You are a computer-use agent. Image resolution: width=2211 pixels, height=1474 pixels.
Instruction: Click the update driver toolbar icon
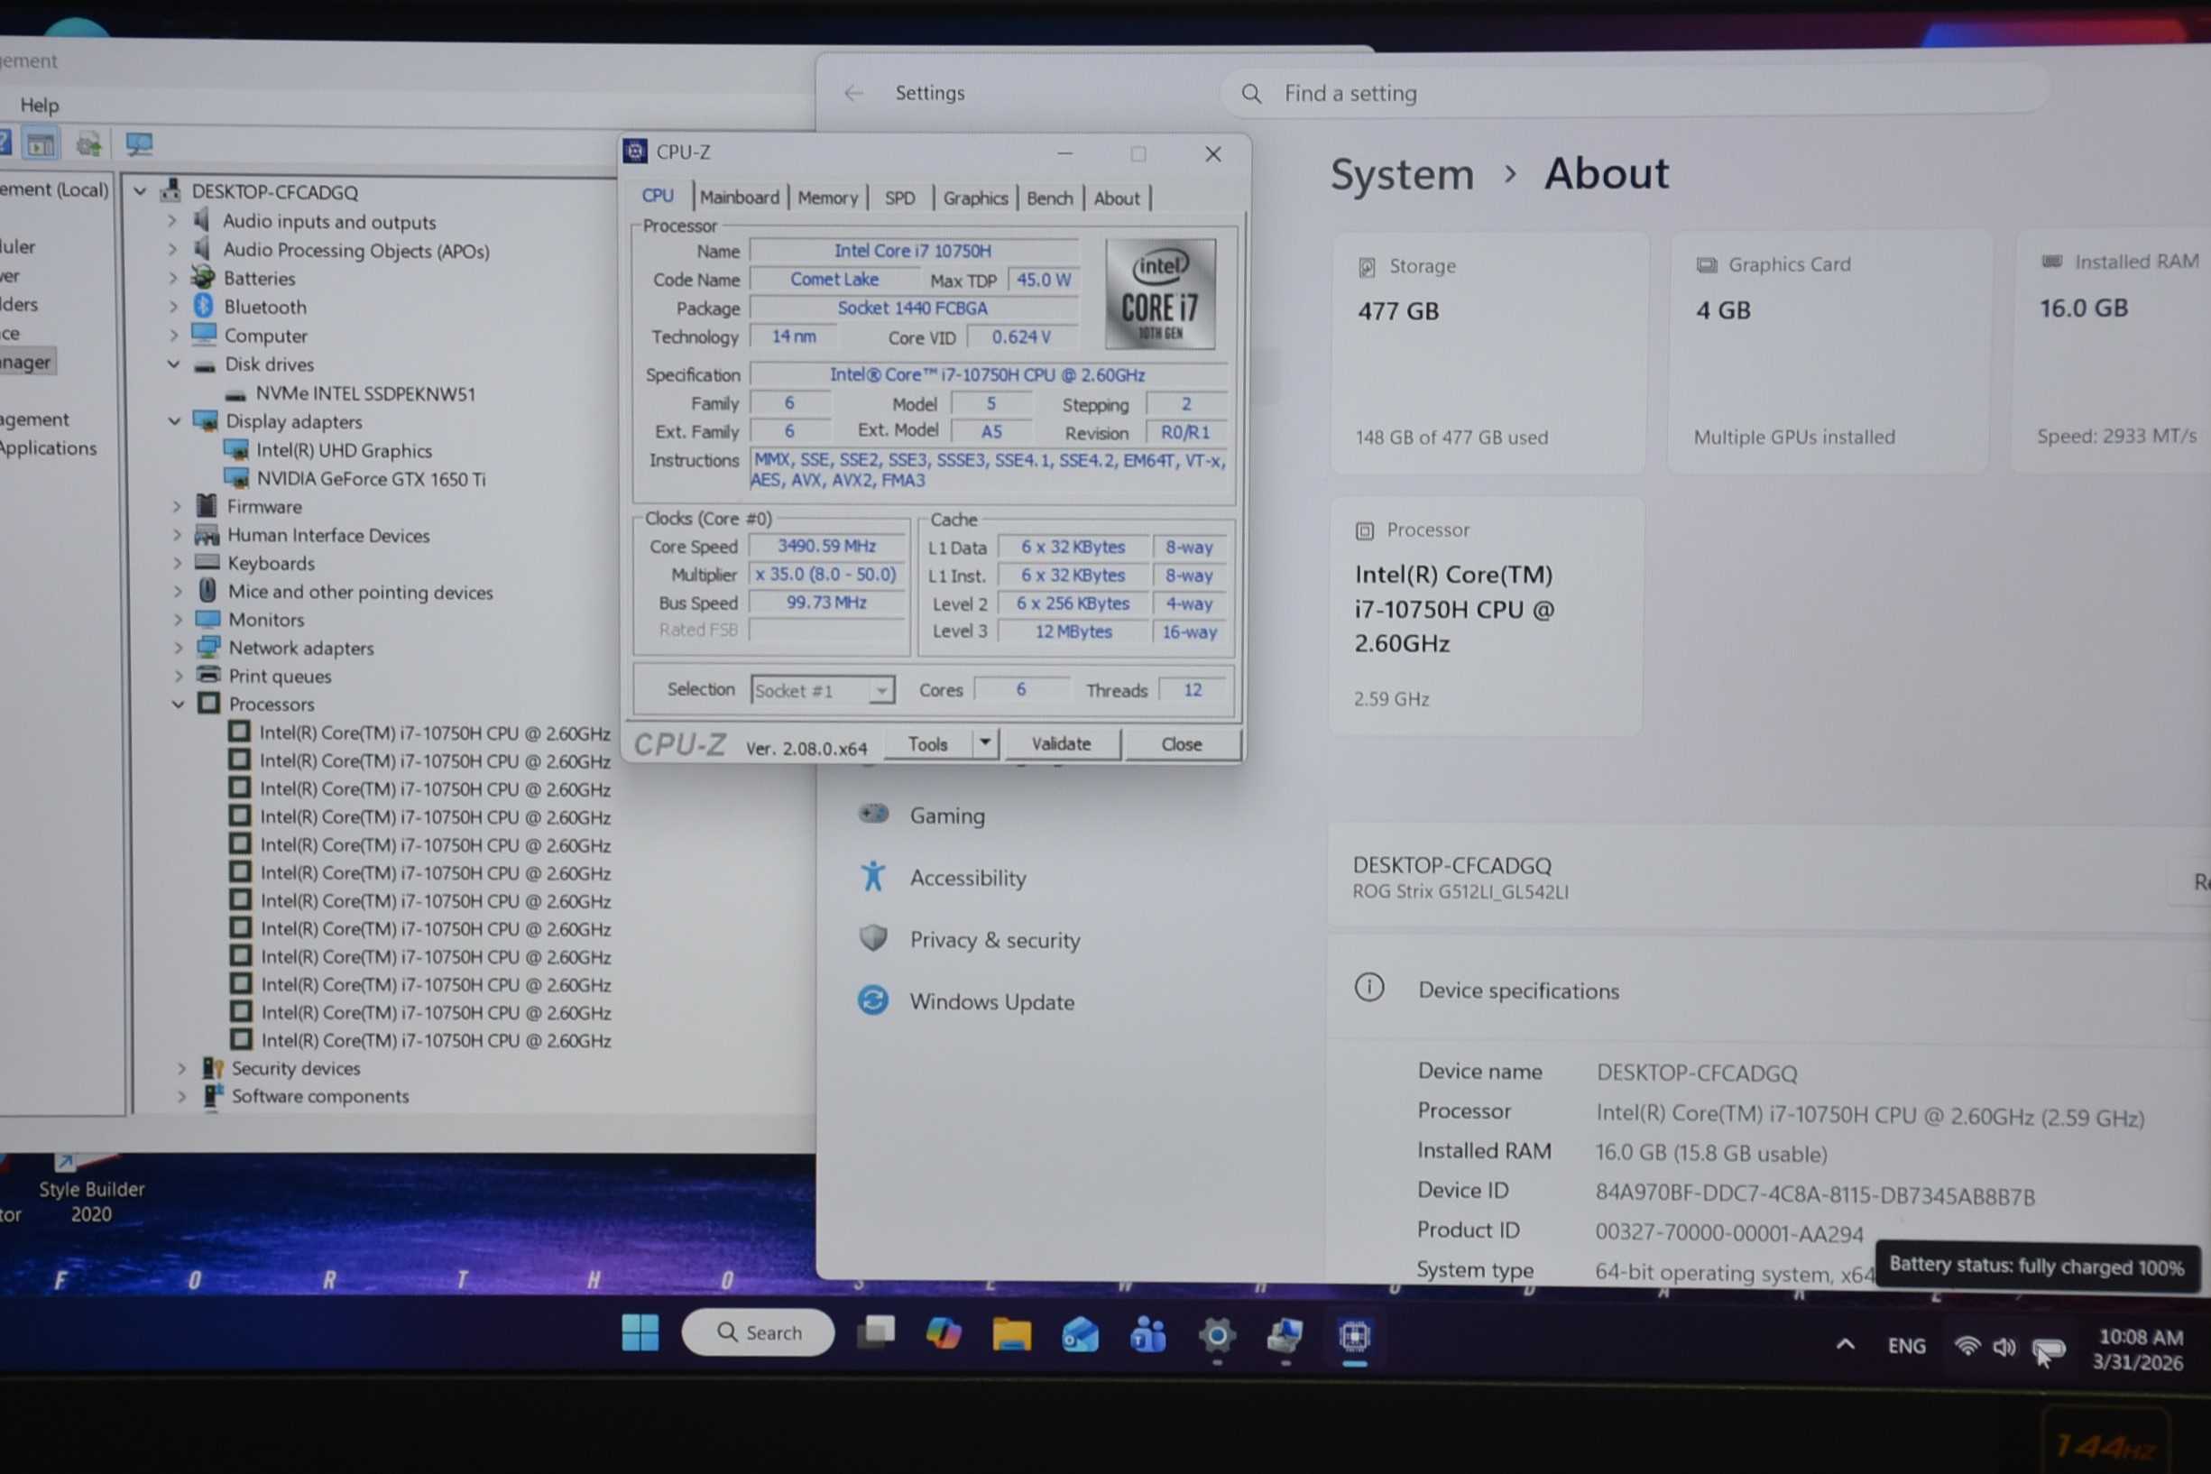coord(89,143)
